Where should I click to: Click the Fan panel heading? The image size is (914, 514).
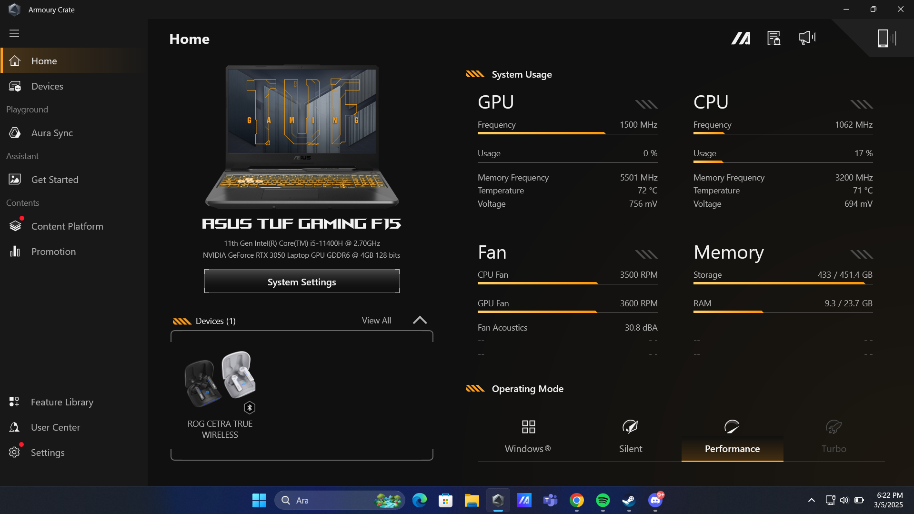click(x=492, y=252)
